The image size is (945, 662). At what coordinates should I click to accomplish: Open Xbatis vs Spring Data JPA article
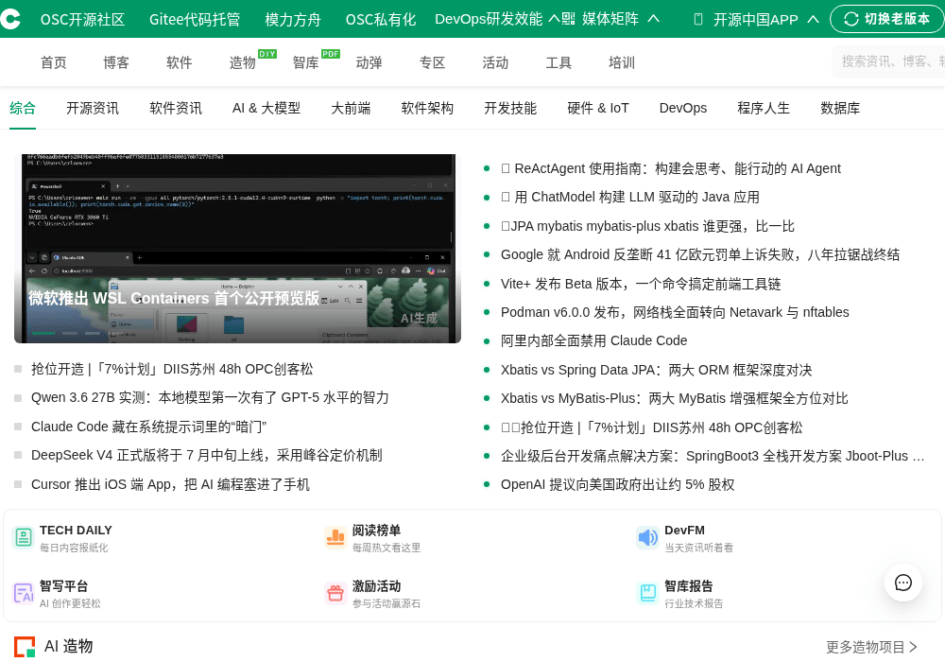(x=657, y=370)
